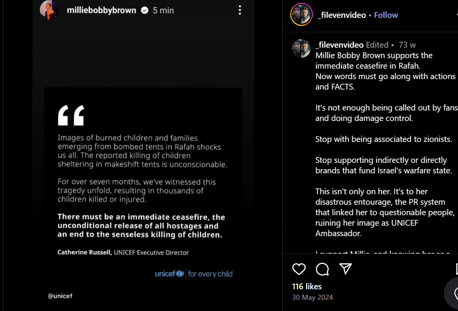Save the post with the bookmark icon
458x311 pixels.
456,269
